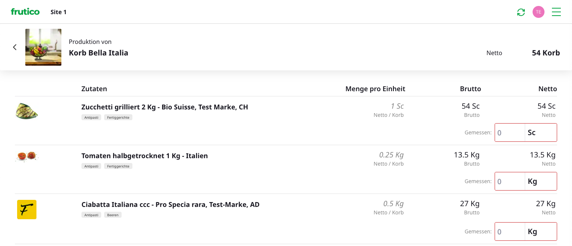Click the Beeren tag under Ciabatta

click(x=113, y=215)
